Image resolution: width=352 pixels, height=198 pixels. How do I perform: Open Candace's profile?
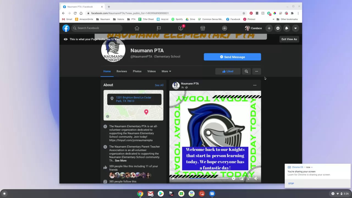coord(253,28)
